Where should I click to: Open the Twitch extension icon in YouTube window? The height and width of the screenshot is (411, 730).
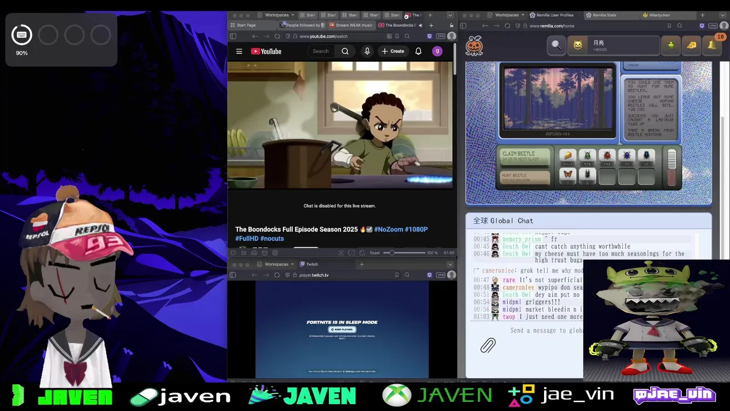click(x=429, y=36)
